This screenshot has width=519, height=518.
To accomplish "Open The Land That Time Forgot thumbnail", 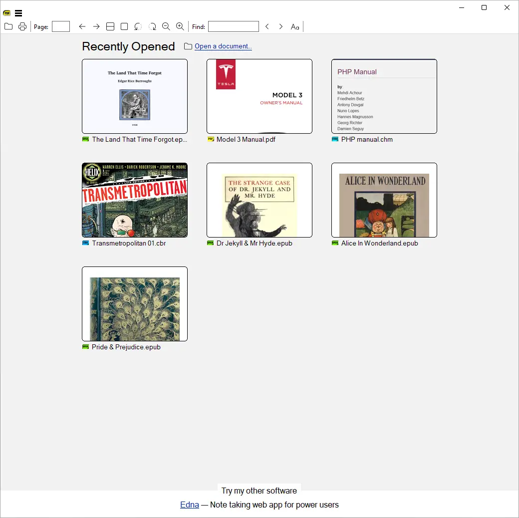I will pyautogui.click(x=135, y=96).
